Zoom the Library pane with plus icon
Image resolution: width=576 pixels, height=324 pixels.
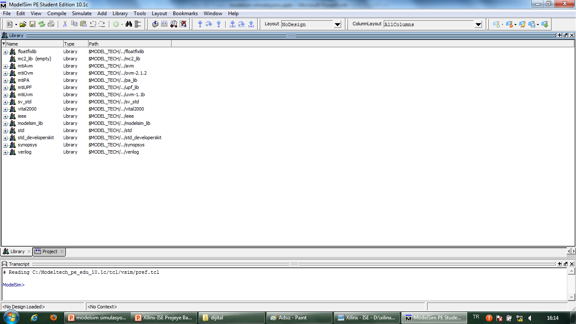coord(560,35)
